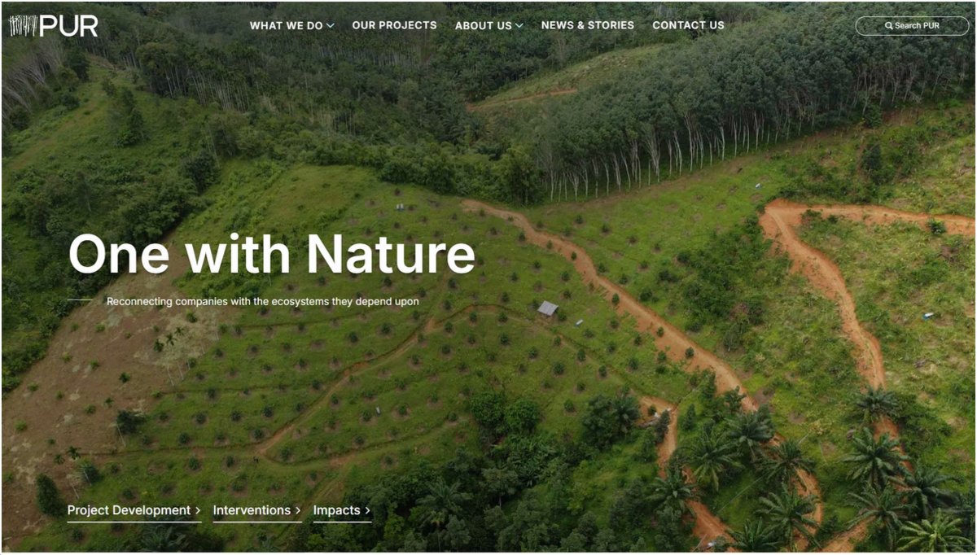The image size is (977, 555).
Task: Open the About Us menu item
Action: [488, 26]
